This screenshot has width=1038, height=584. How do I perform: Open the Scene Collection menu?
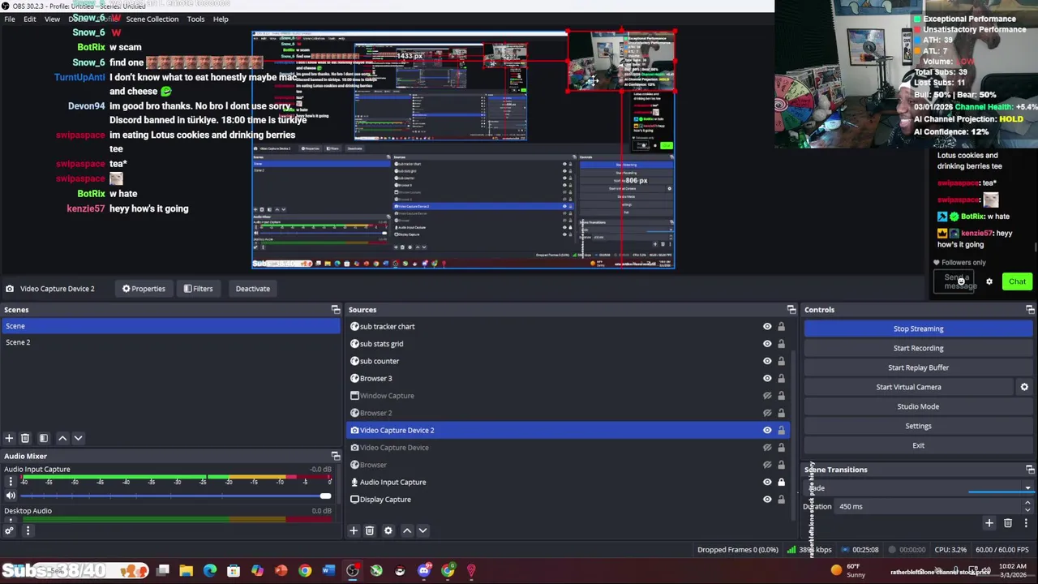pos(152,19)
